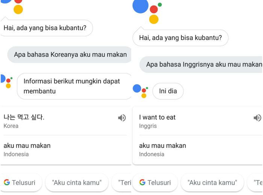Viewport: 263px width, 195px height.
Task: Tap 'Informasi berikut mungkin dapat membantu' bubble
Action: [x=74, y=86]
